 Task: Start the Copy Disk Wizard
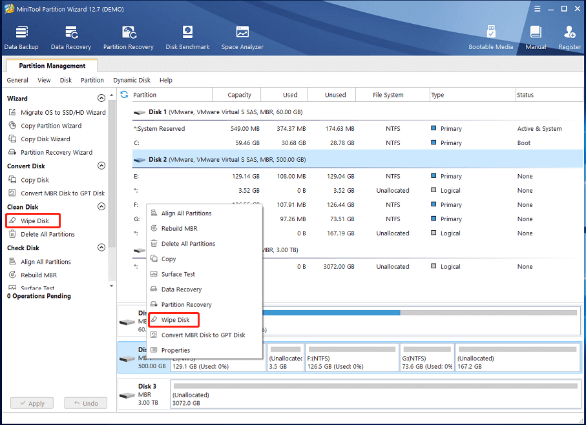(39, 139)
